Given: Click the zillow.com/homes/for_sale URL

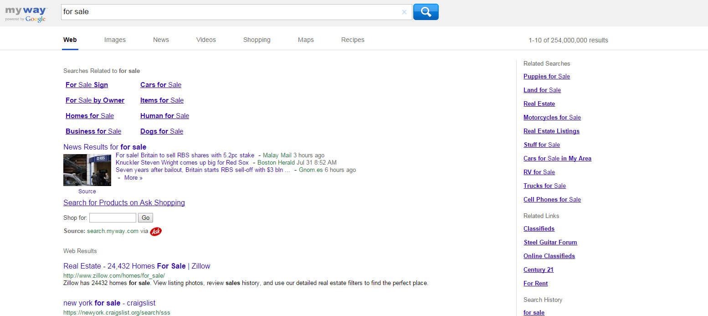Looking at the screenshot, I should click(114, 276).
